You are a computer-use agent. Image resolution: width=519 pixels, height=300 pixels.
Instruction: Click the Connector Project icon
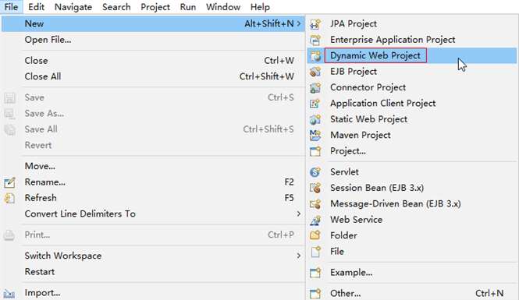pos(315,87)
